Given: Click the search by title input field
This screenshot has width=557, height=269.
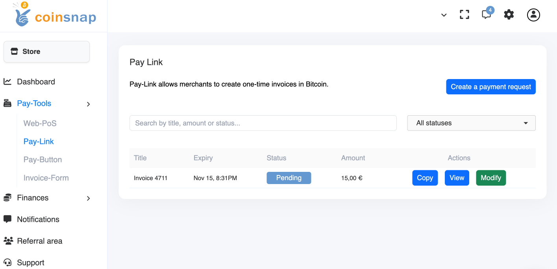Looking at the screenshot, I should (263, 123).
